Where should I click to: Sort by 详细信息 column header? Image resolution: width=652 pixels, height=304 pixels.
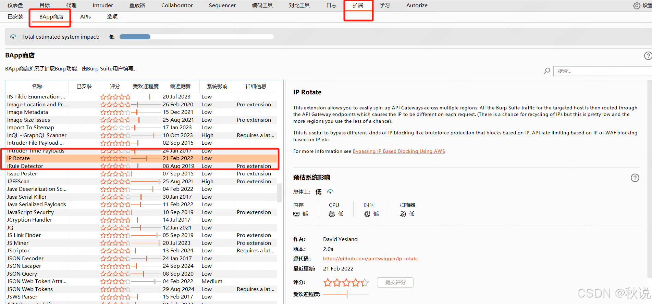tap(256, 87)
